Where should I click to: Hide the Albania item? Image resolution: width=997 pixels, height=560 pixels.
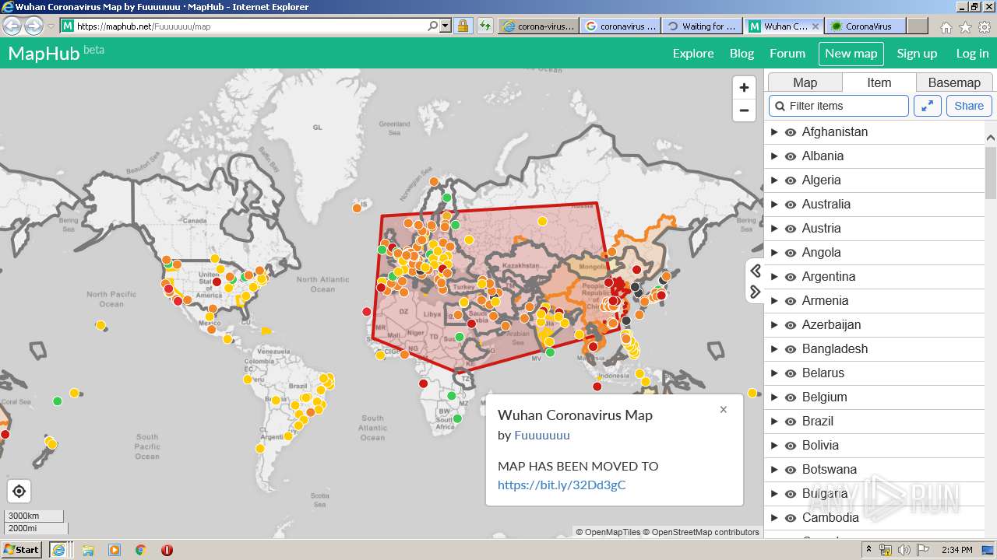[791, 156]
